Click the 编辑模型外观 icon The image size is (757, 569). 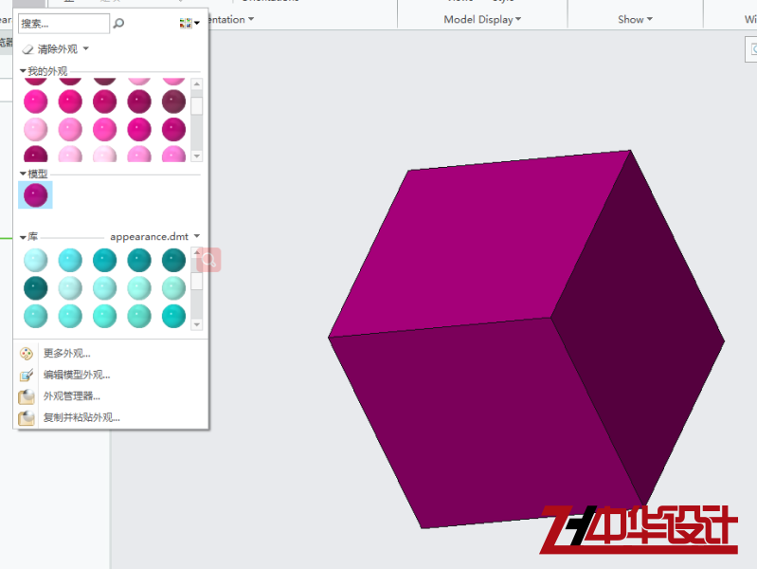(27, 375)
